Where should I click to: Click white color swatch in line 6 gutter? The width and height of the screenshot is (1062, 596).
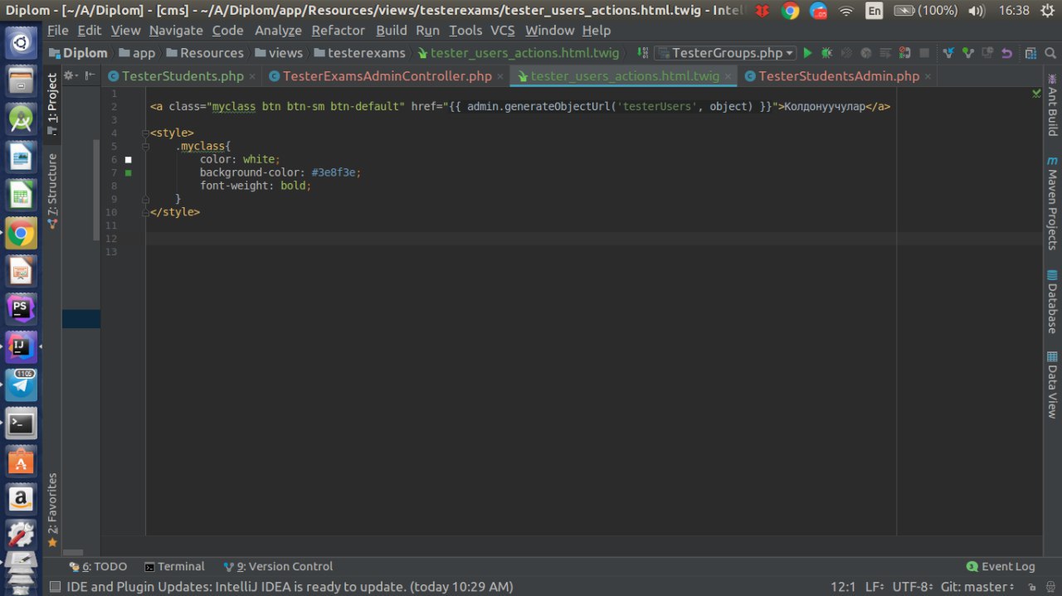click(128, 159)
